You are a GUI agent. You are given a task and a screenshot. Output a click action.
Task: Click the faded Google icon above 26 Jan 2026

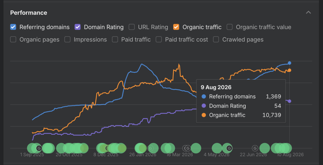(150, 148)
